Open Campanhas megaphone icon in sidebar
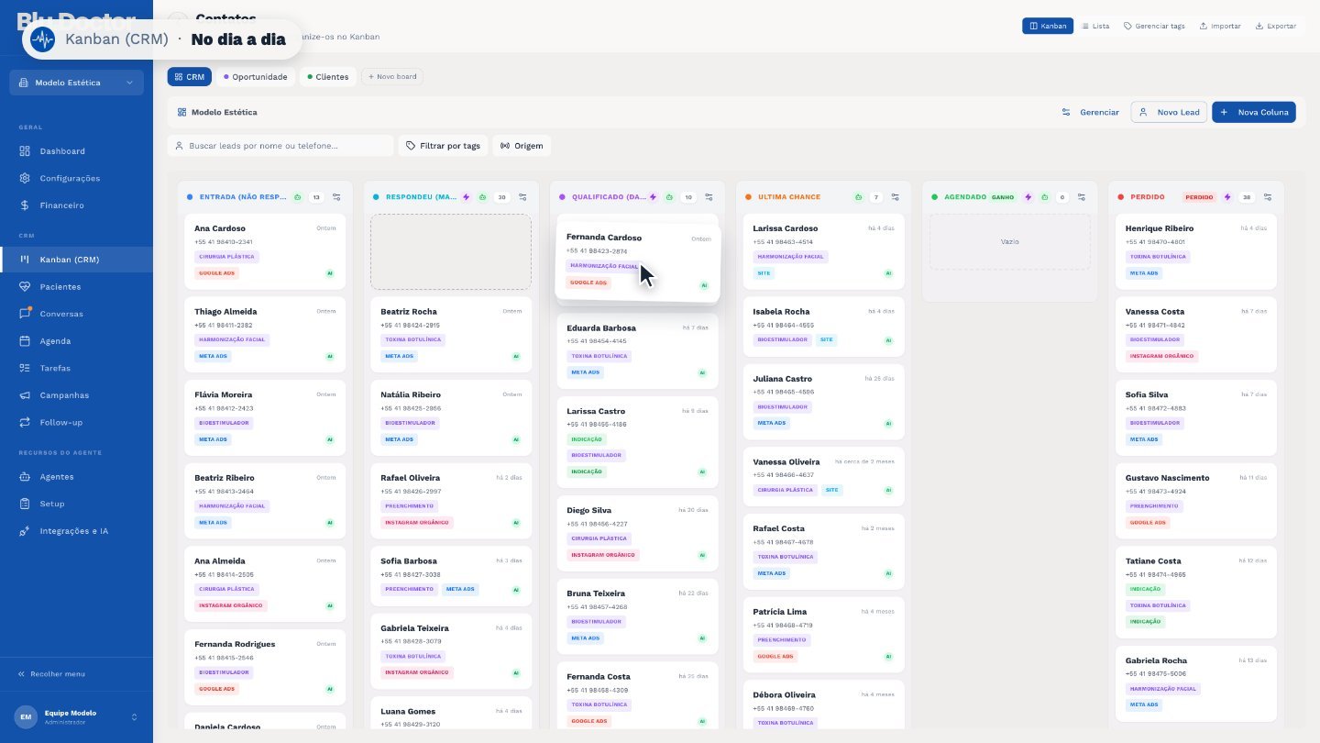 [x=25, y=395]
